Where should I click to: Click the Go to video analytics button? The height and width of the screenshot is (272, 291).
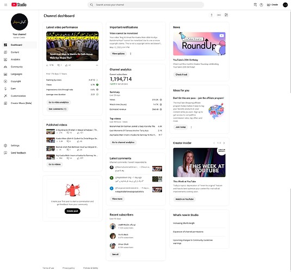59,102
